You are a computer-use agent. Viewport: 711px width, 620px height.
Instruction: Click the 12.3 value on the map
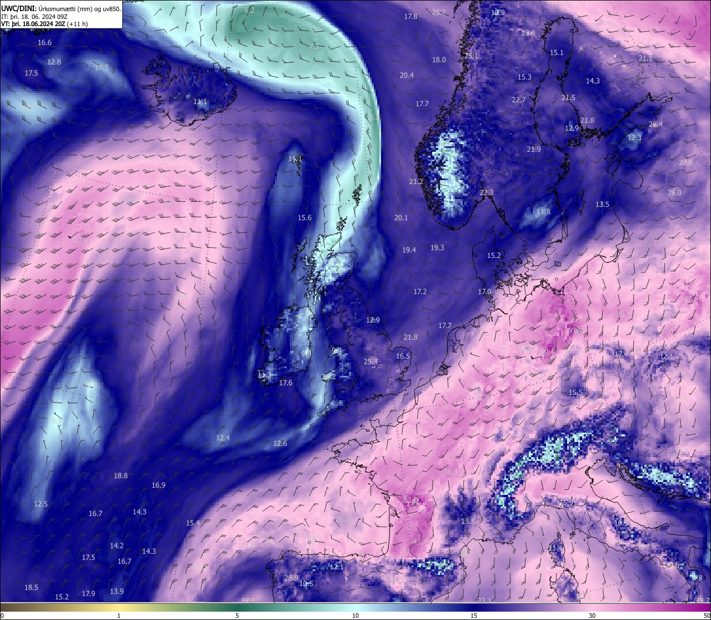click(x=634, y=138)
